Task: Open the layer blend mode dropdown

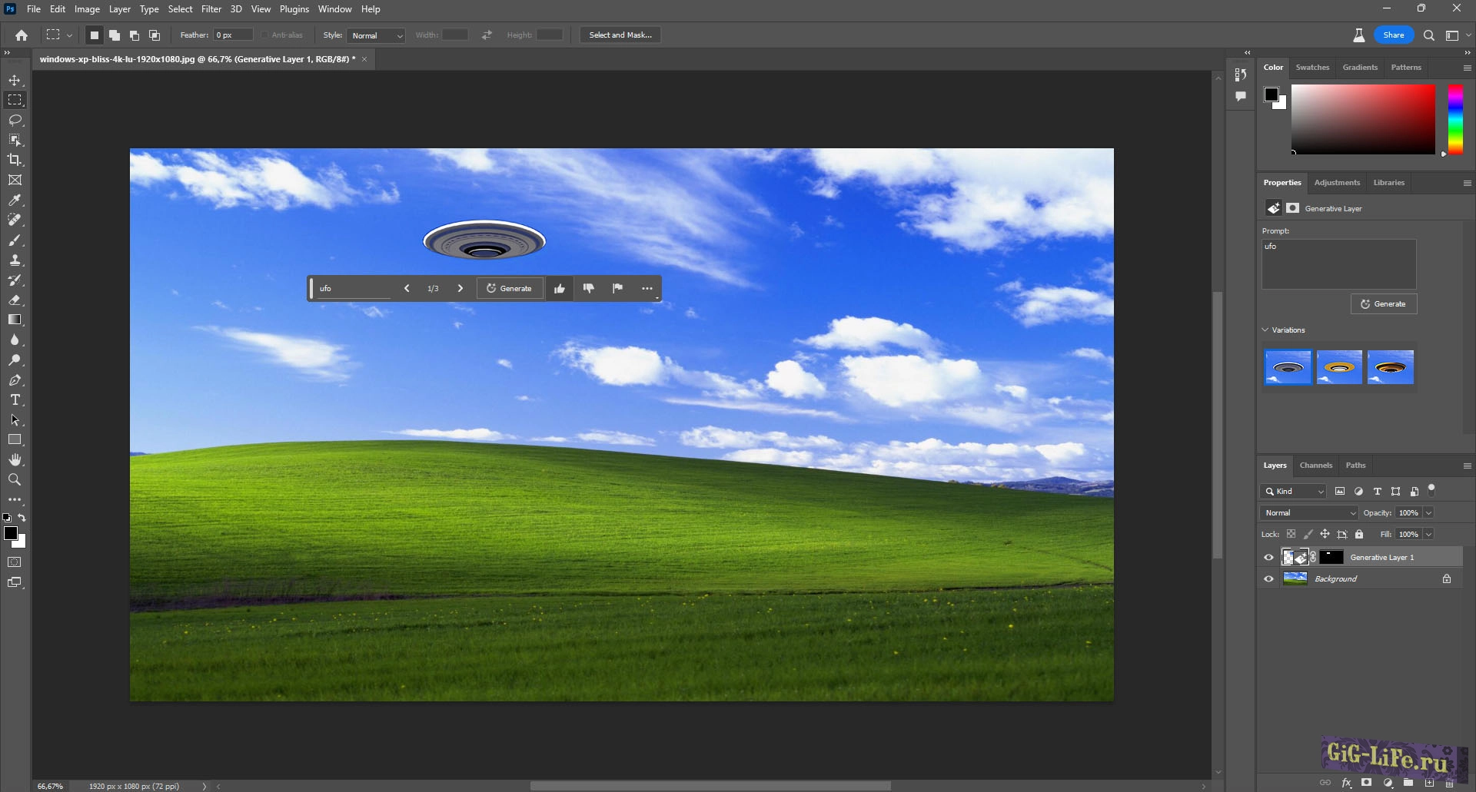Action: click(1309, 513)
